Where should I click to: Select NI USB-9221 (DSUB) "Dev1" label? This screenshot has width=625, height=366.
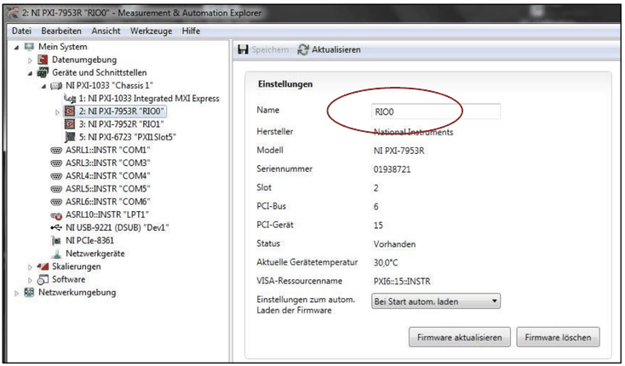118,227
